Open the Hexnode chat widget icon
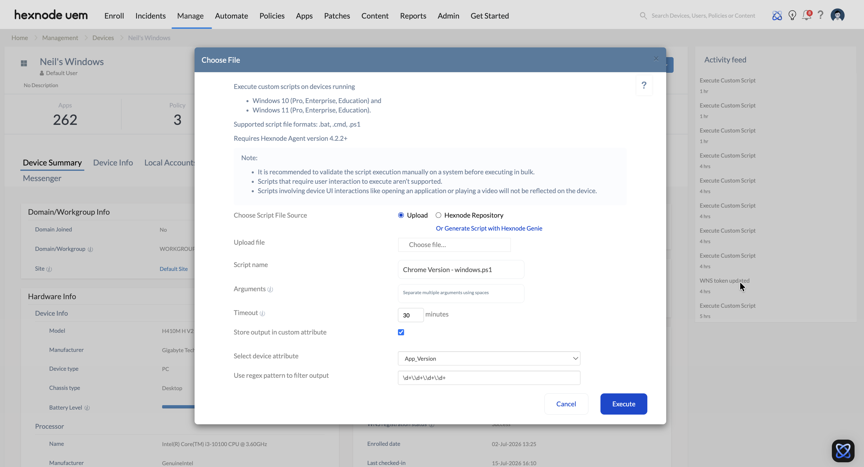 [843, 451]
